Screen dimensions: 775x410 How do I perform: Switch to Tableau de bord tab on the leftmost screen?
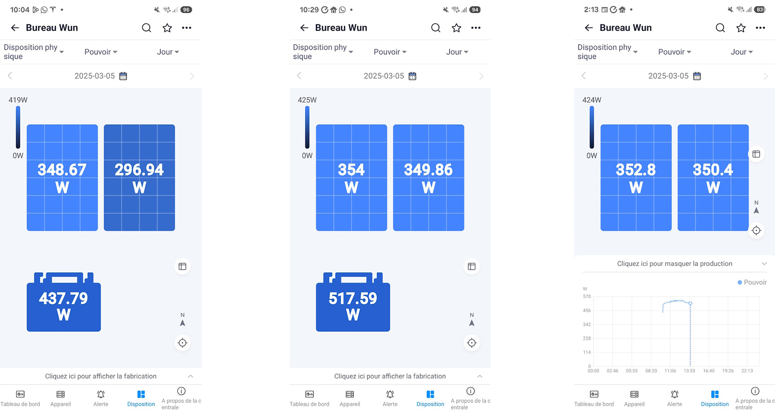[20, 398]
